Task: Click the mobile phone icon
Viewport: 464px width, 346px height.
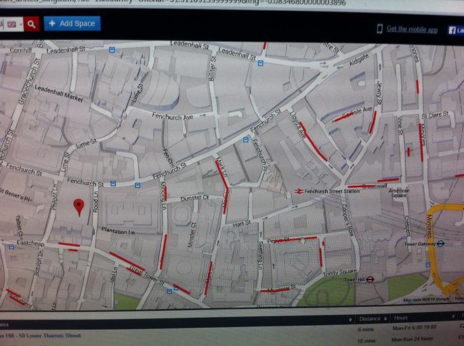Action: pyautogui.click(x=380, y=28)
